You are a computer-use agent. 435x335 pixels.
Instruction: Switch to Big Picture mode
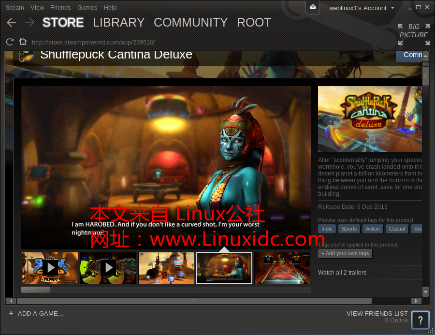414,35
